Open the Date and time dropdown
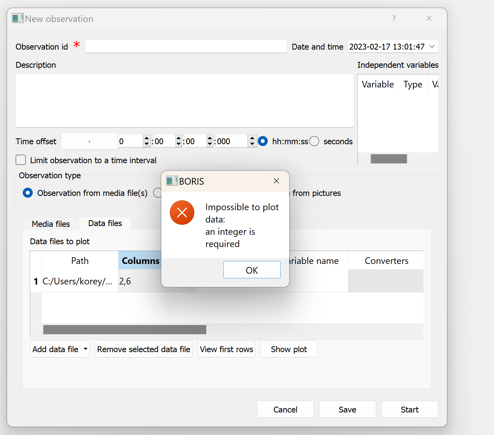The height and width of the screenshot is (435, 494). pos(432,47)
